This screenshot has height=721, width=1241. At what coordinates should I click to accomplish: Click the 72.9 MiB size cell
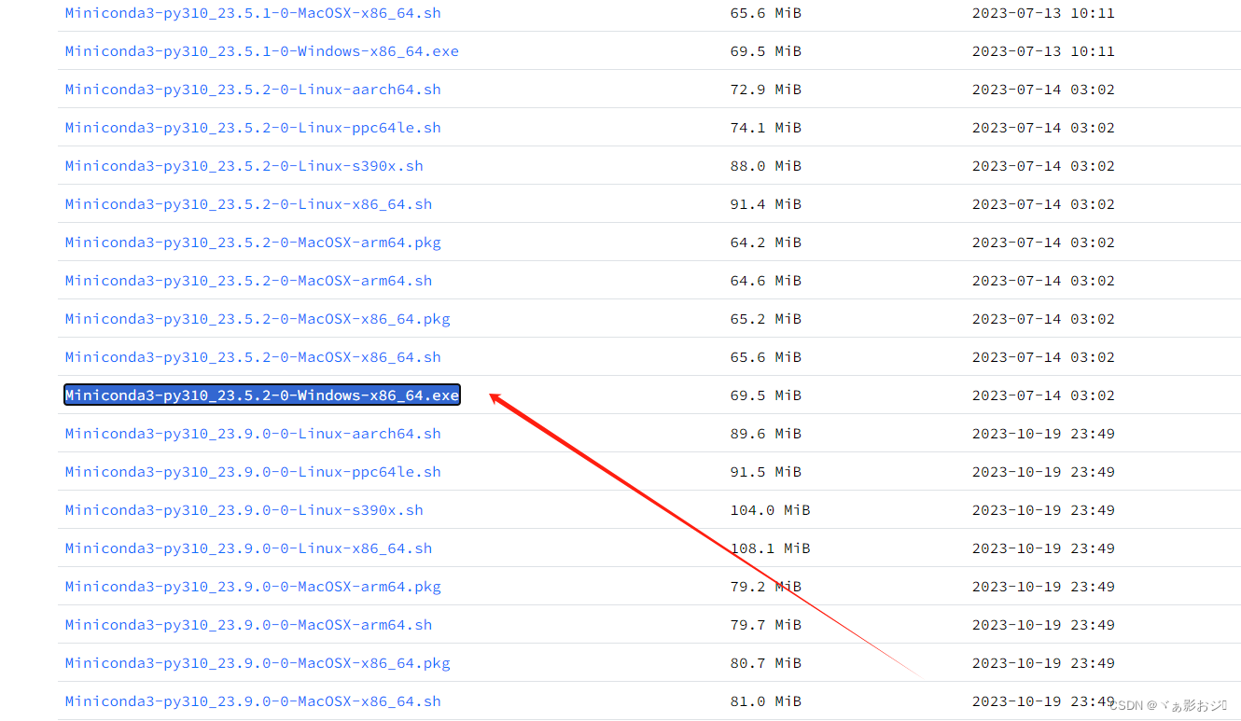point(765,90)
